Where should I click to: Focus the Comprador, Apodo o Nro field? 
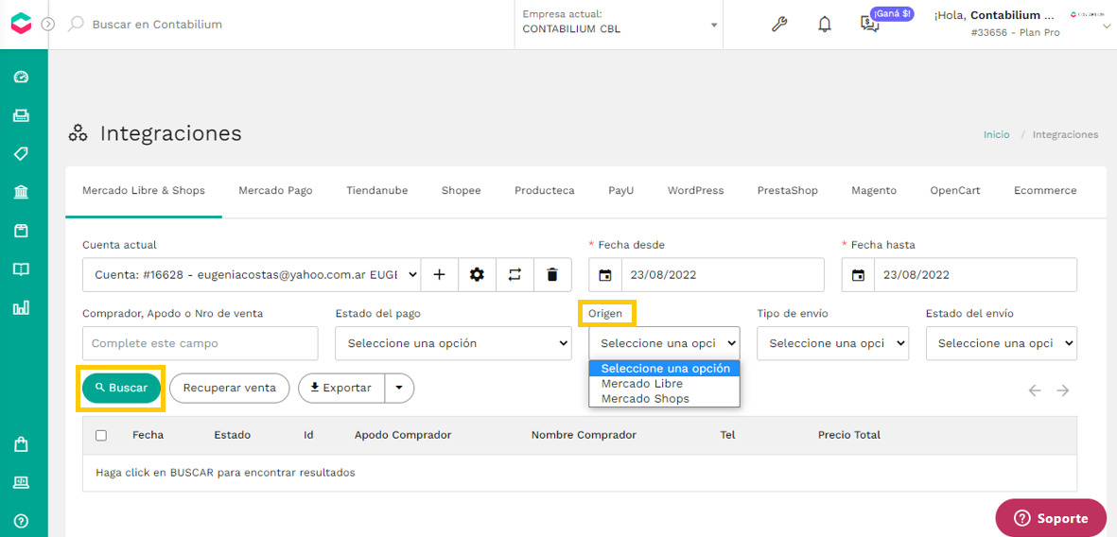(201, 343)
